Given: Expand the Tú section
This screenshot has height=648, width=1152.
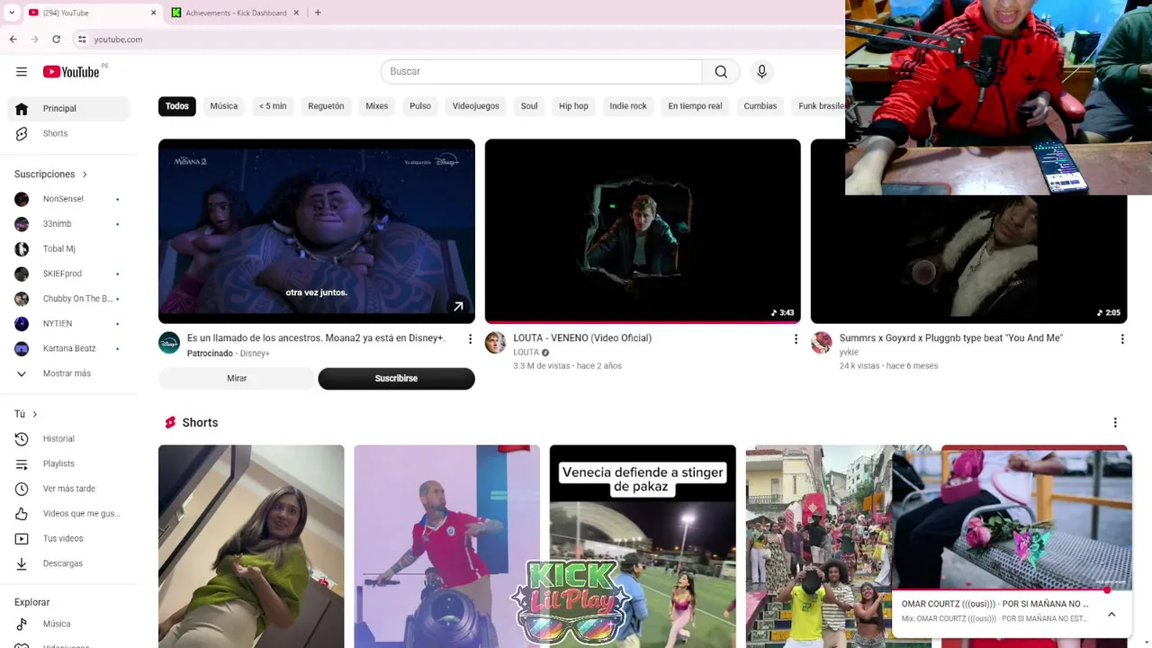Looking at the screenshot, I should pyautogui.click(x=25, y=414).
